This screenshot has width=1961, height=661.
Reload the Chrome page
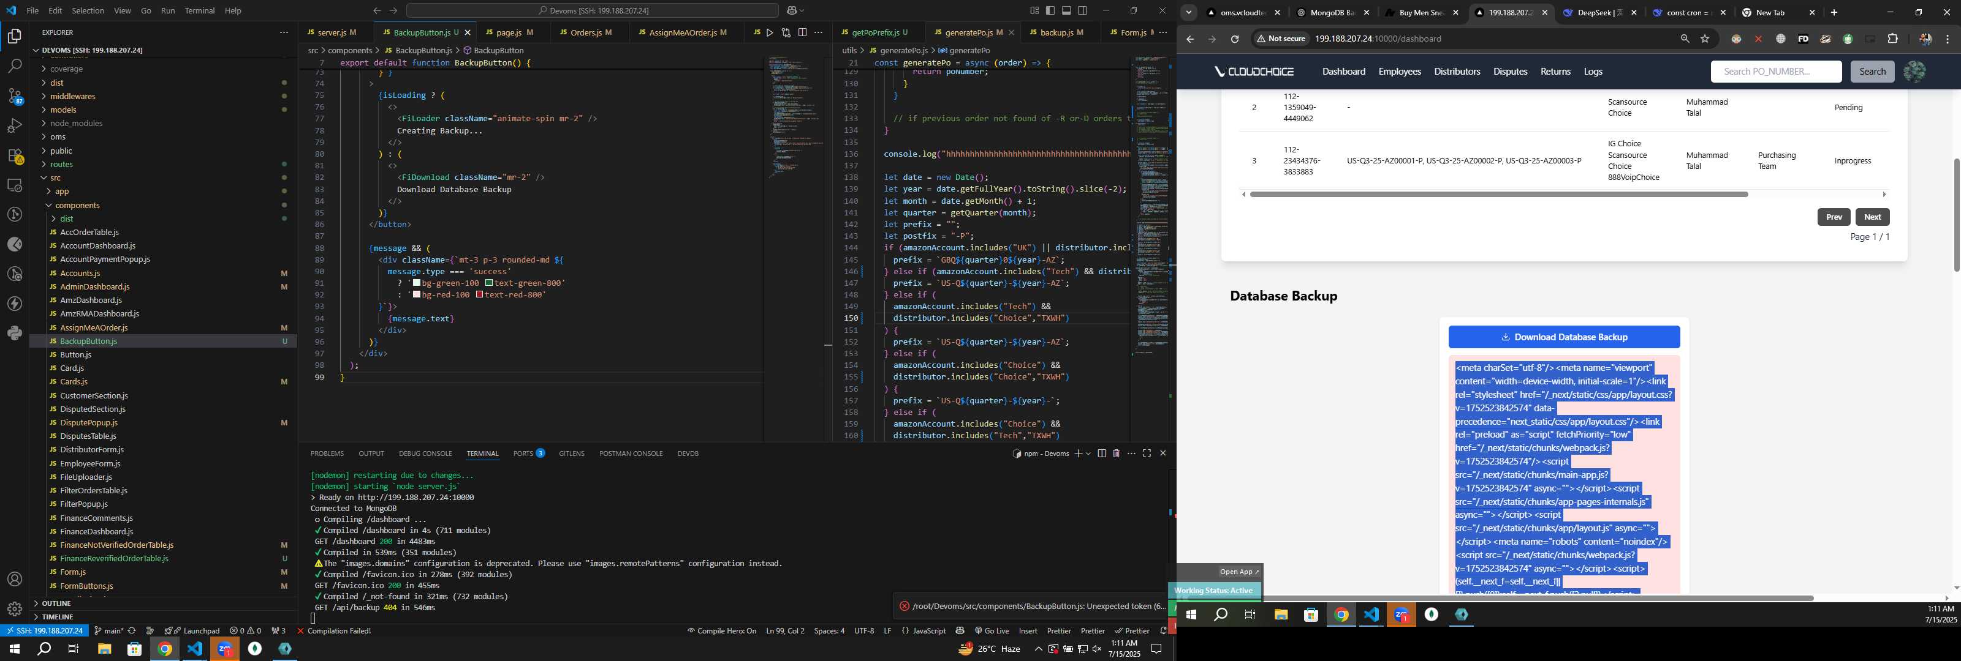[1235, 39]
